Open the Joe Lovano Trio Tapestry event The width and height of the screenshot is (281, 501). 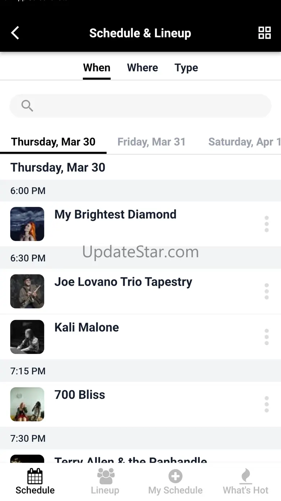[140, 291]
